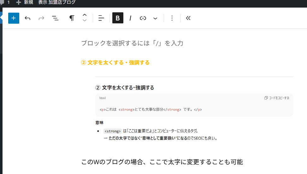Toggle Italic formatting

(x=130, y=18)
